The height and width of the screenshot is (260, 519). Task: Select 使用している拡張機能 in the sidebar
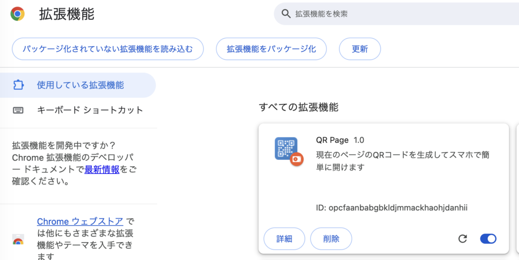(80, 85)
